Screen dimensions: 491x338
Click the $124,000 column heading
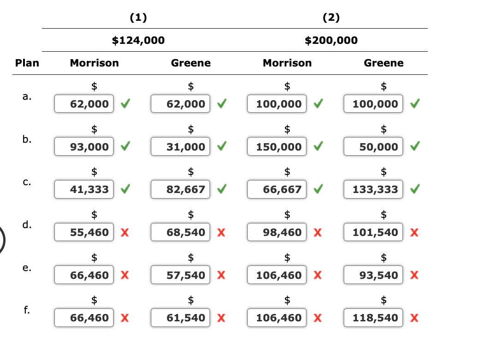coord(138,40)
